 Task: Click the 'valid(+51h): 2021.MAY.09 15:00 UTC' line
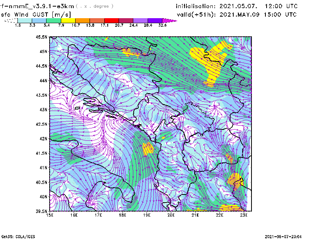(x=237, y=15)
